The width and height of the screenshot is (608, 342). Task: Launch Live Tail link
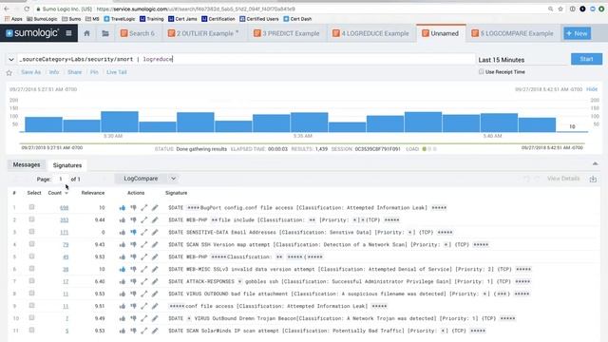117,72
